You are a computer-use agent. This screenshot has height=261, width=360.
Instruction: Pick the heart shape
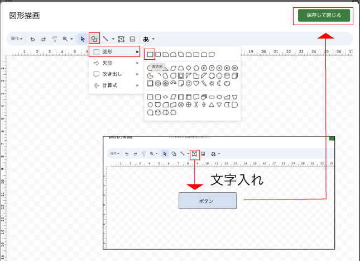pyautogui.click(x=196, y=83)
